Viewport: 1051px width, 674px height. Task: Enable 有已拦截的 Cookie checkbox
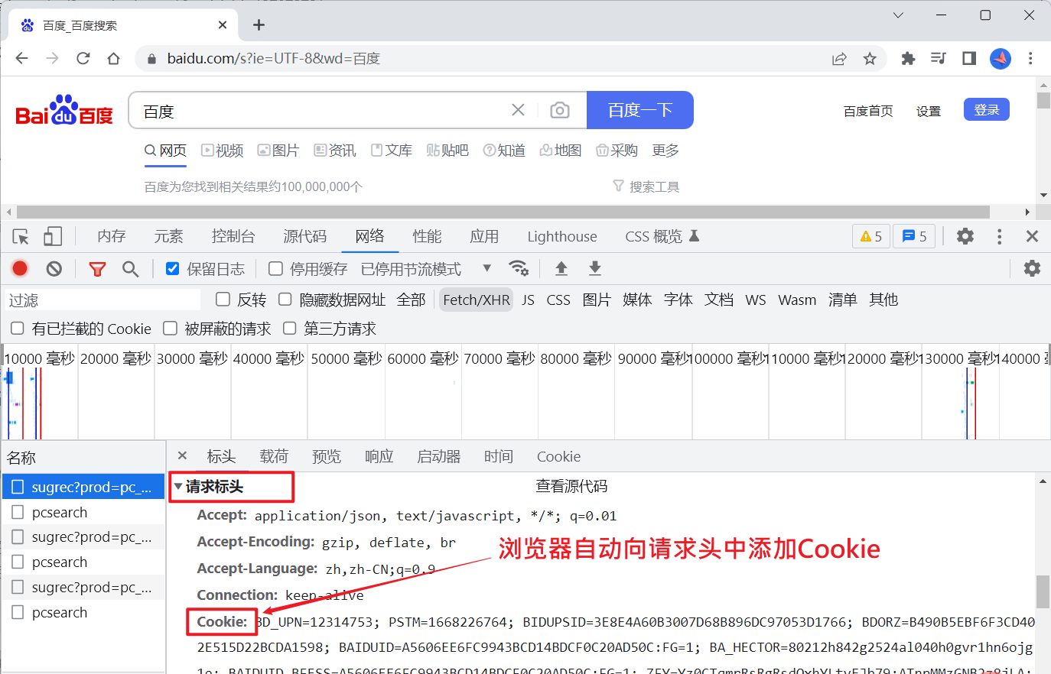point(17,328)
